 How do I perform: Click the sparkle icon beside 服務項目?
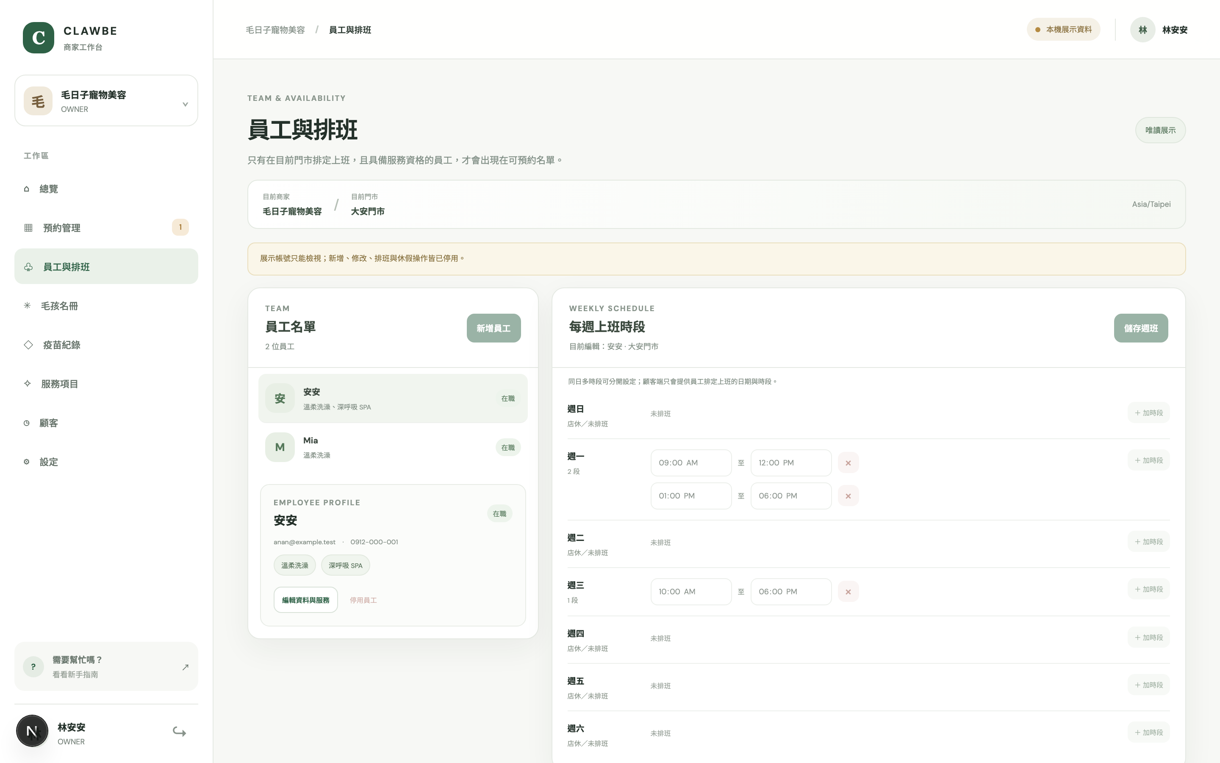pos(27,384)
